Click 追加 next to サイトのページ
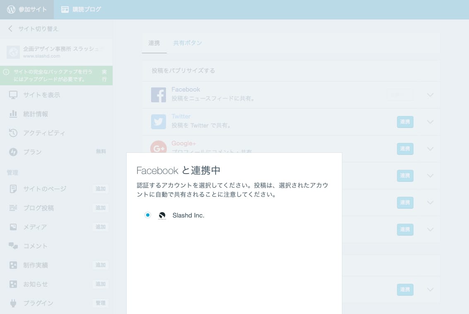 click(101, 189)
